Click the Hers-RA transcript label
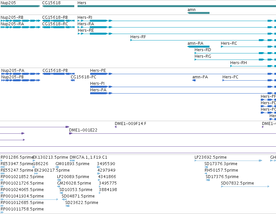The width and height of the screenshot is (276, 214). (x=86, y=24)
